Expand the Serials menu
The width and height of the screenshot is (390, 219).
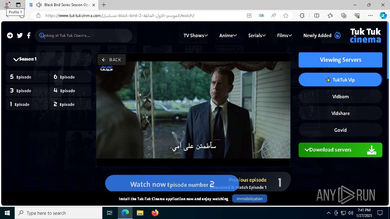tap(257, 36)
